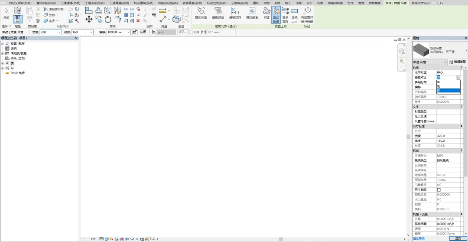Screen dimensions: 468x242
Task: Select the Move tool cross-arrows icon
Action: (x=89, y=20)
